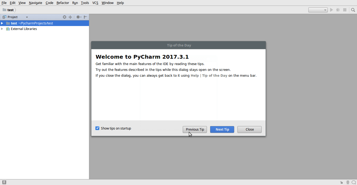Click the Debug bug icon

point(338,10)
